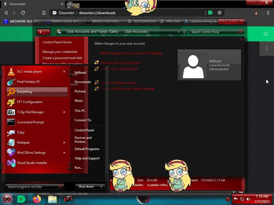
Task: Open Notepad
Action: click(x=37, y=143)
